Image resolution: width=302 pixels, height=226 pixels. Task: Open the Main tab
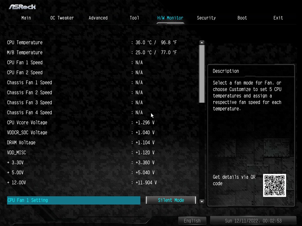(26, 18)
